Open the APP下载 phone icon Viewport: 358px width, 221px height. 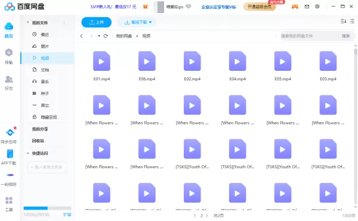pos(10,154)
